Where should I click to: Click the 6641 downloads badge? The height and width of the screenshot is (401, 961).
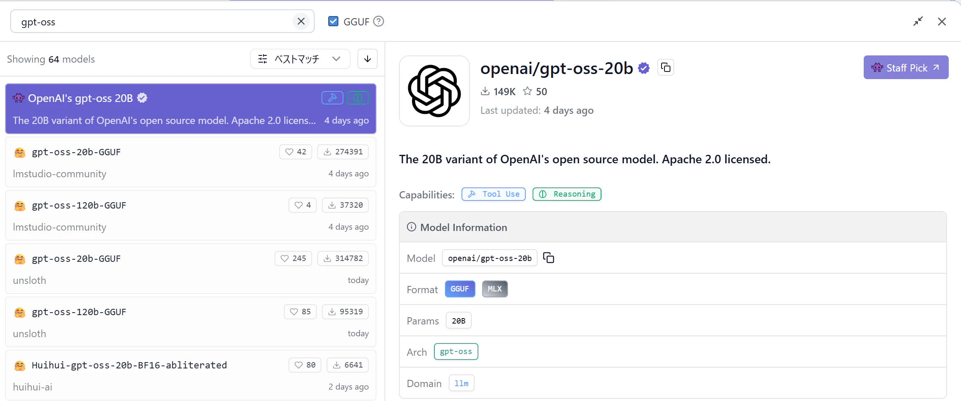point(348,365)
